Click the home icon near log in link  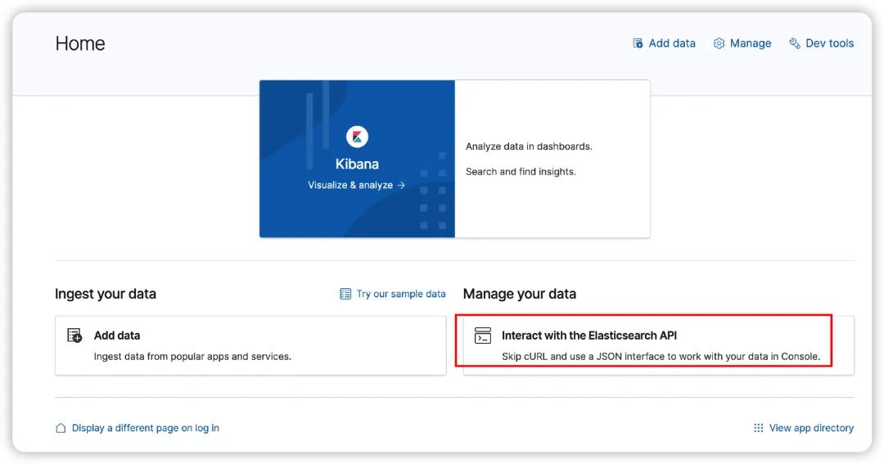(x=61, y=429)
